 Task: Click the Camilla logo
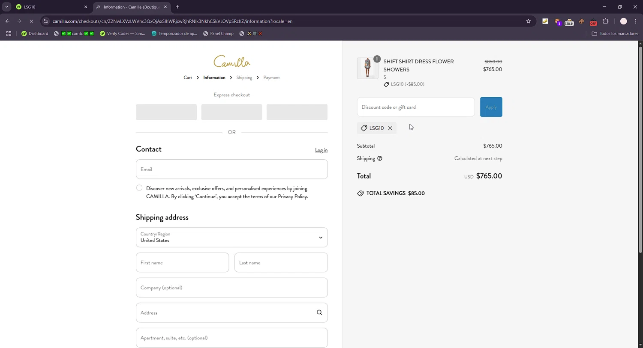point(232,61)
